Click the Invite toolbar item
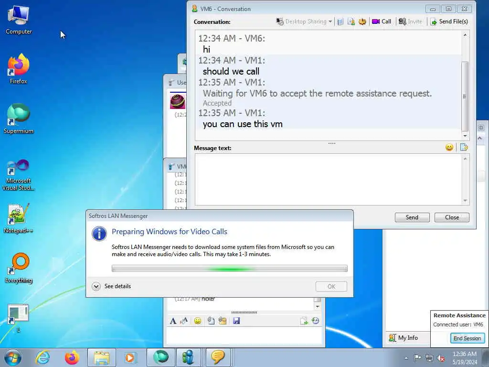Screen dimensions: 489x367 tap(410, 22)
